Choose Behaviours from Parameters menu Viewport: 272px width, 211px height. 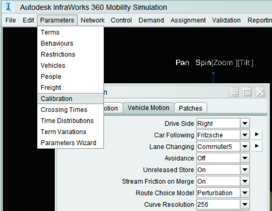[70, 43]
